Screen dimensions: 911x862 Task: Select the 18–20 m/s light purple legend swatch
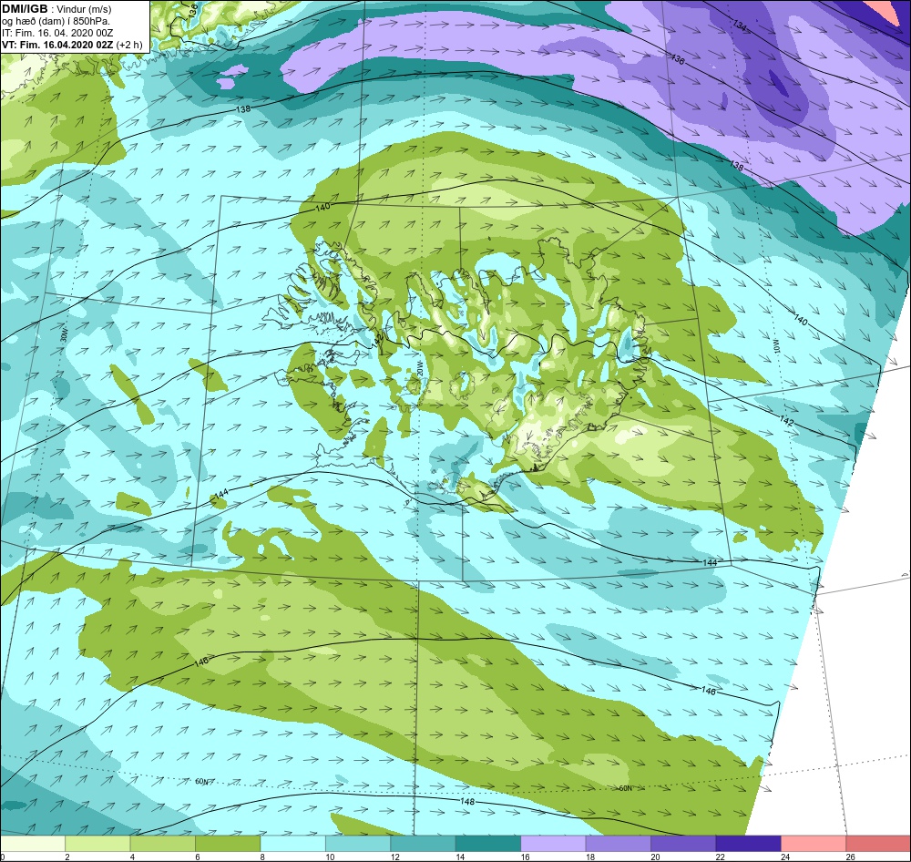[x=619, y=843]
